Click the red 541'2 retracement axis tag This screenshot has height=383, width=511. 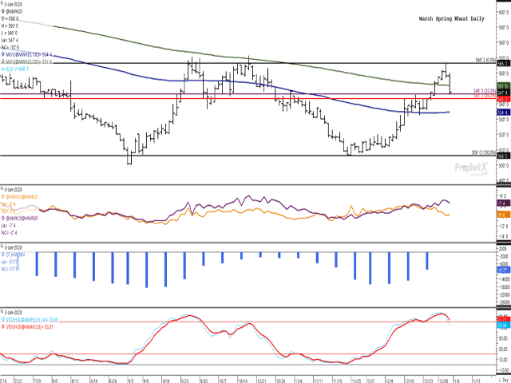(503, 99)
